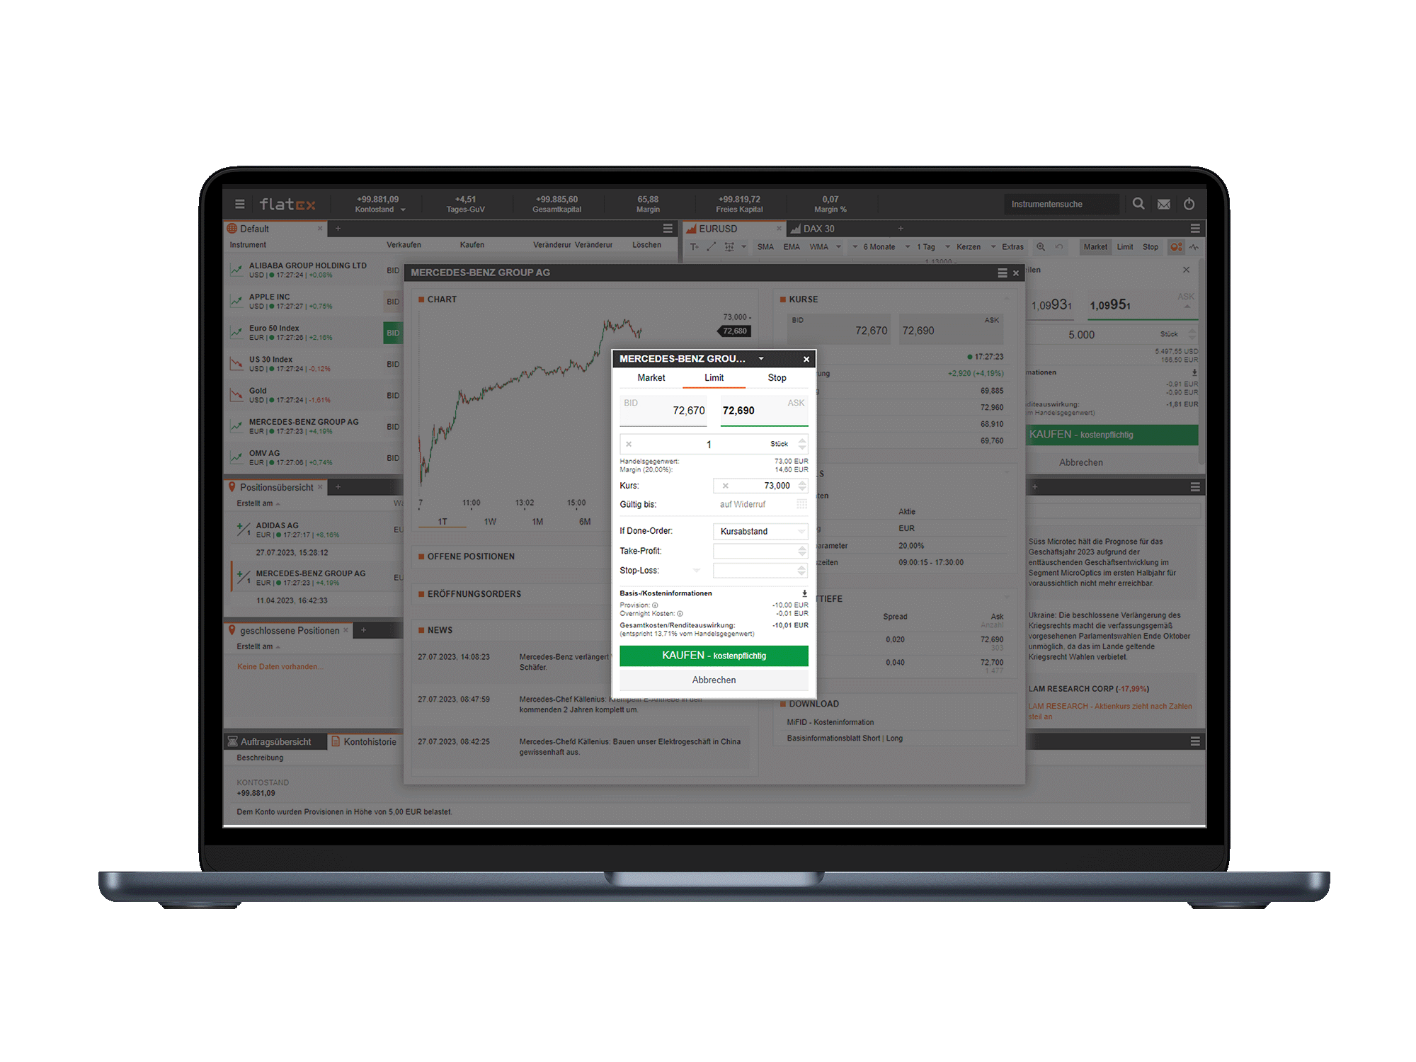Image resolution: width=1416 pixels, height=1062 pixels.
Task: Click the chart undo arrow icon
Action: 1059,247
